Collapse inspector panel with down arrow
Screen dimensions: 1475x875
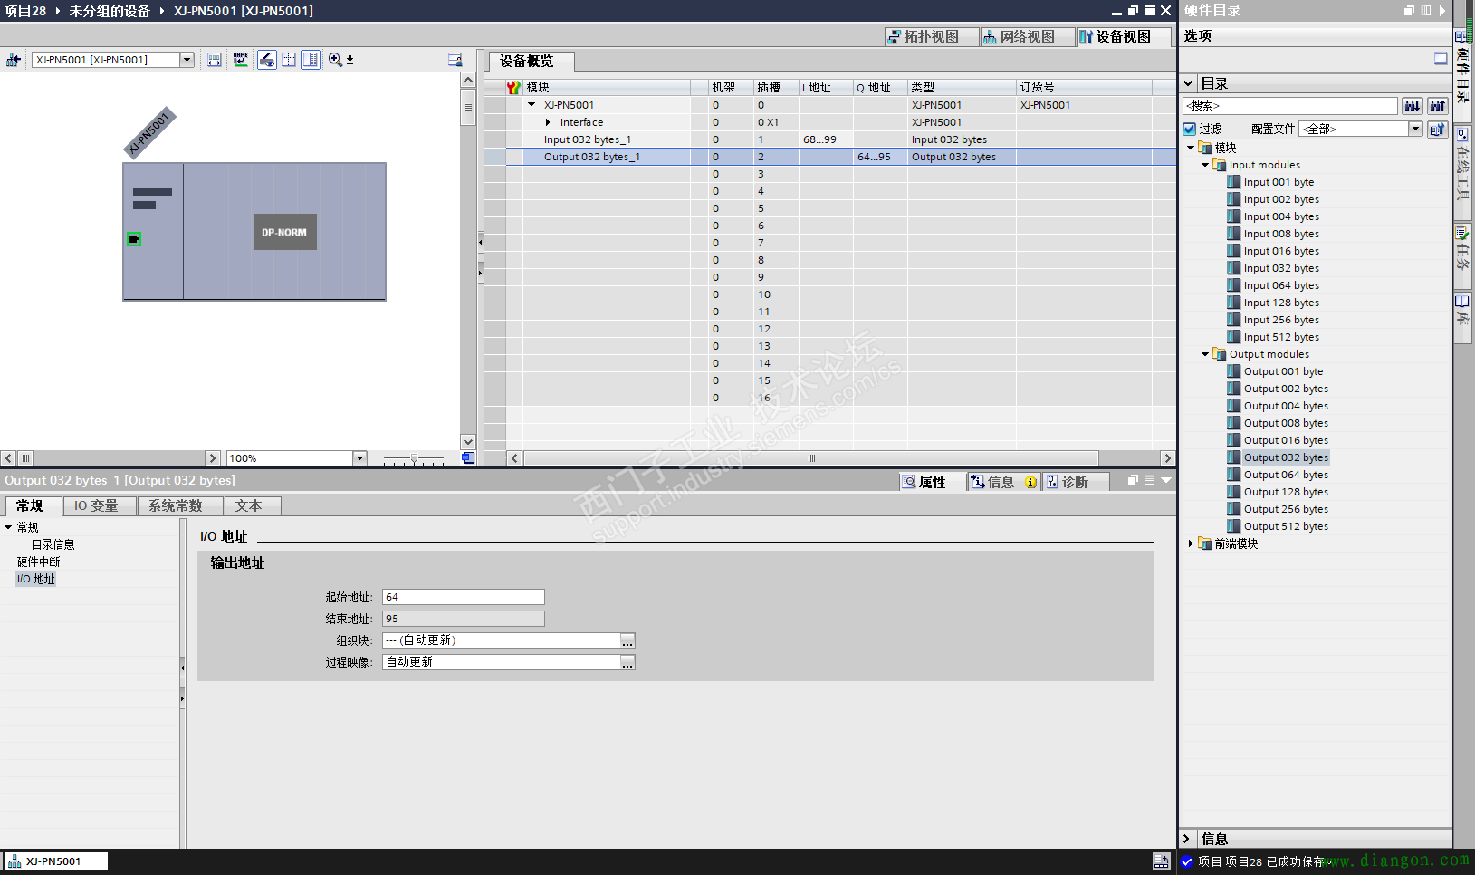pos(1166,480)
